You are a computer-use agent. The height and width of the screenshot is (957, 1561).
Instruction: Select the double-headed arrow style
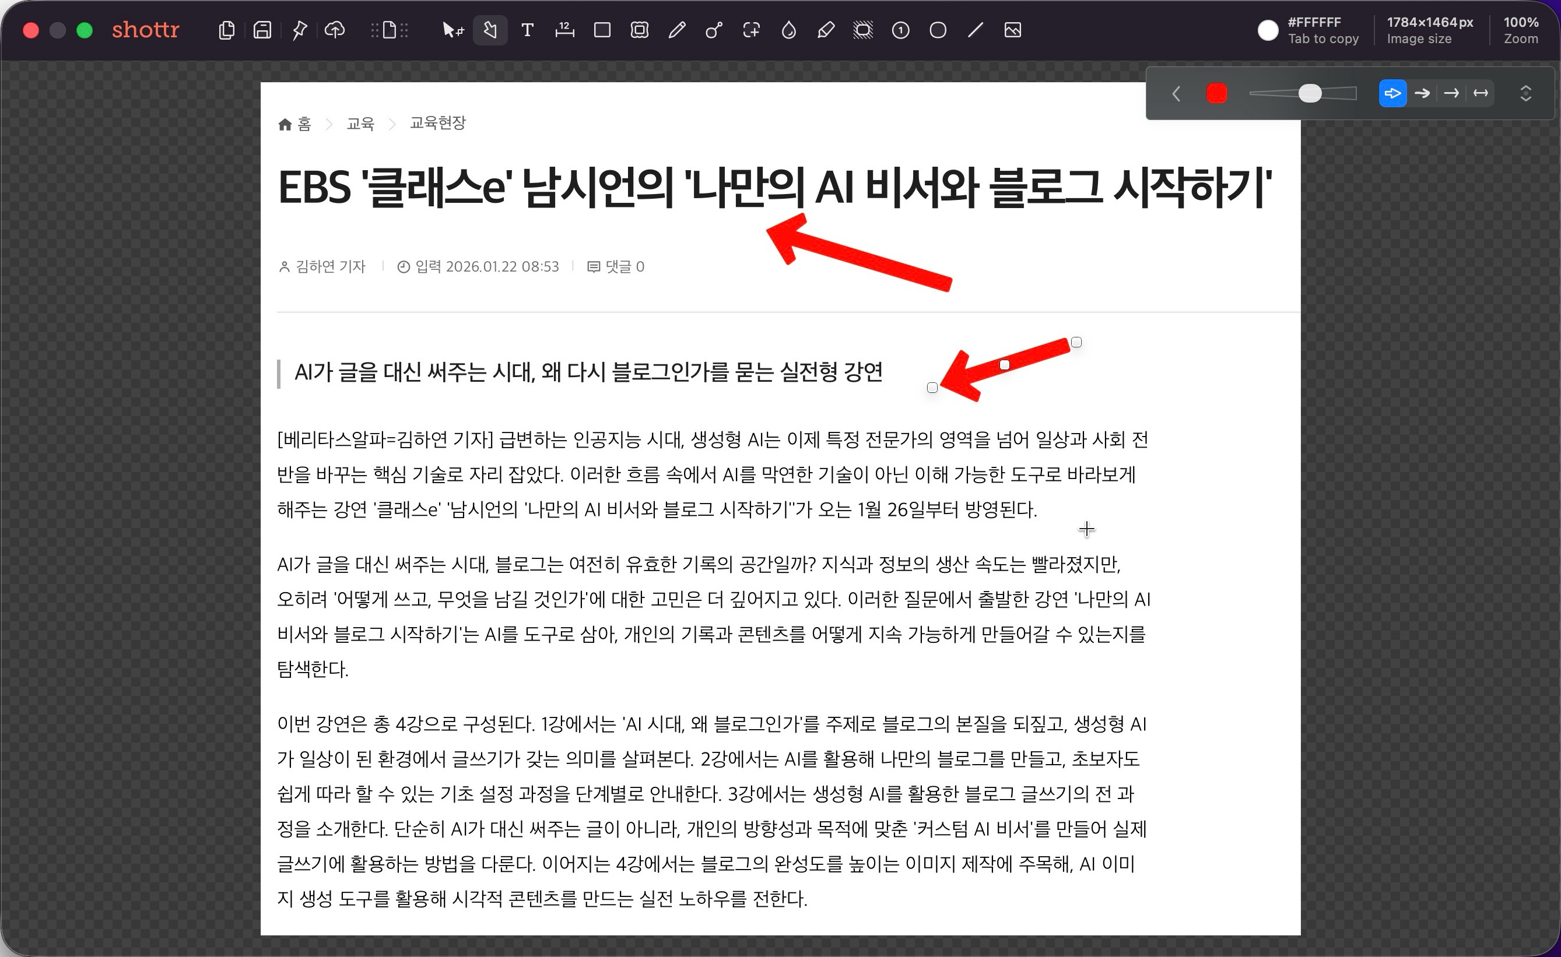point(1481,94)
